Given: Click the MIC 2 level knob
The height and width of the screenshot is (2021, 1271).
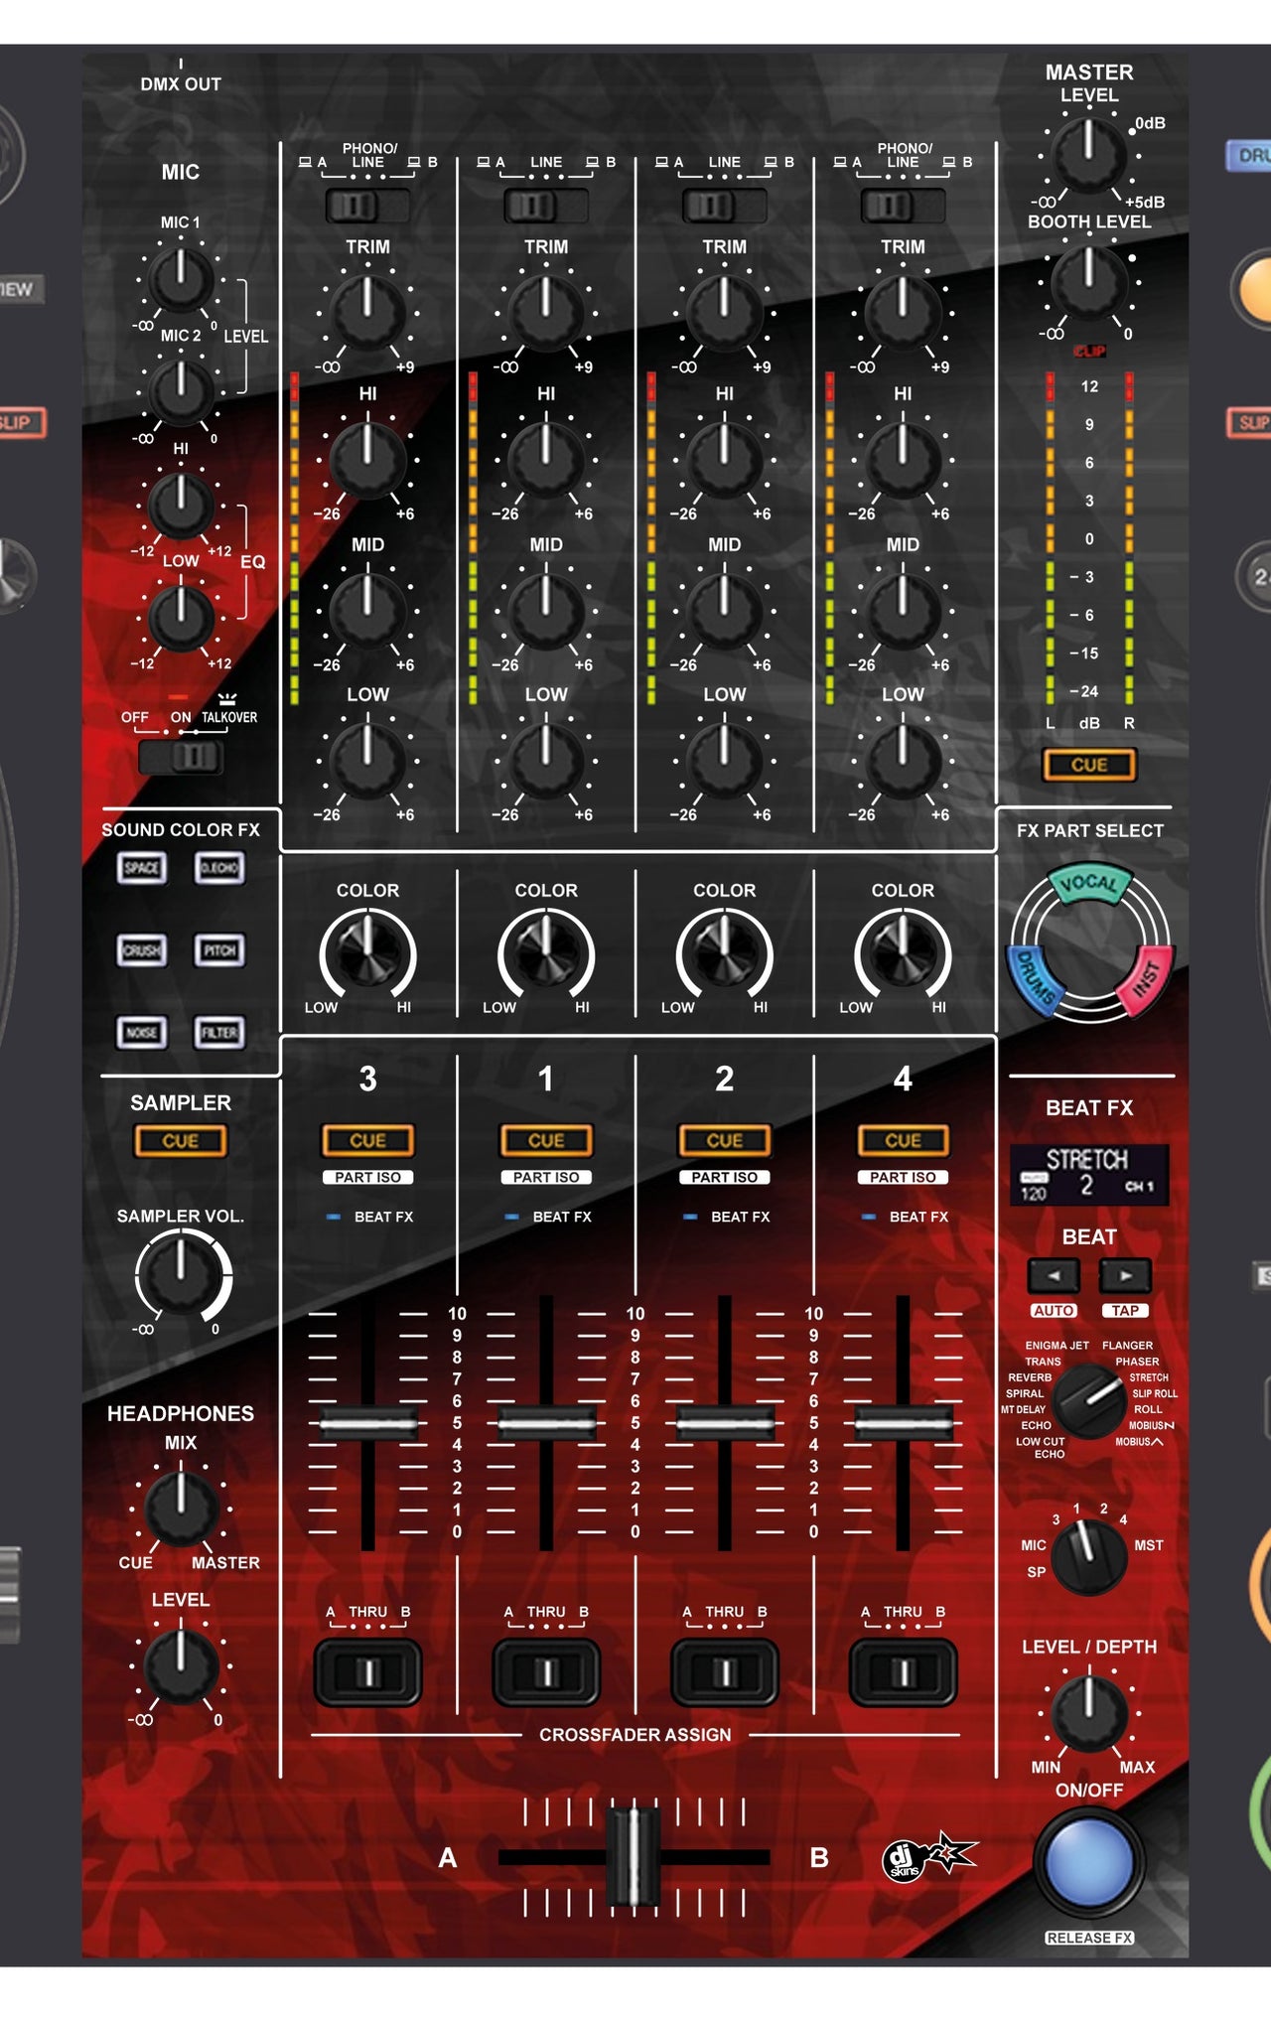Looking at the screenshot, I should pos(181,391).
